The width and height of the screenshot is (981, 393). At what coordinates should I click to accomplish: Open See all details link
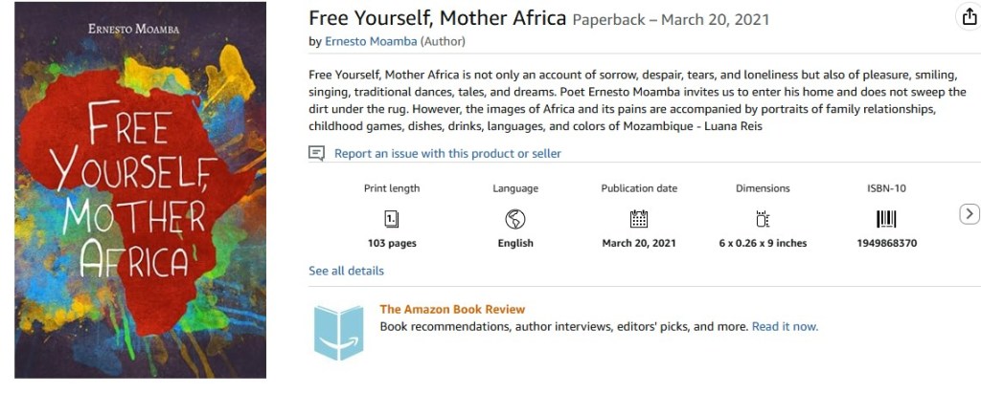(x=346, y=271)
